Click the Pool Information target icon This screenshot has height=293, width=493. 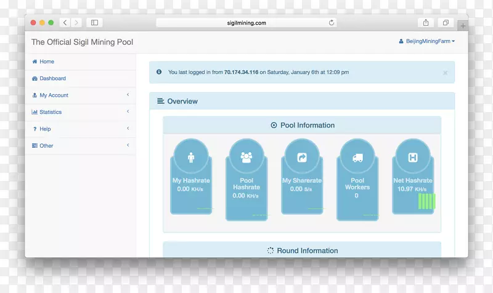[274, 126]
